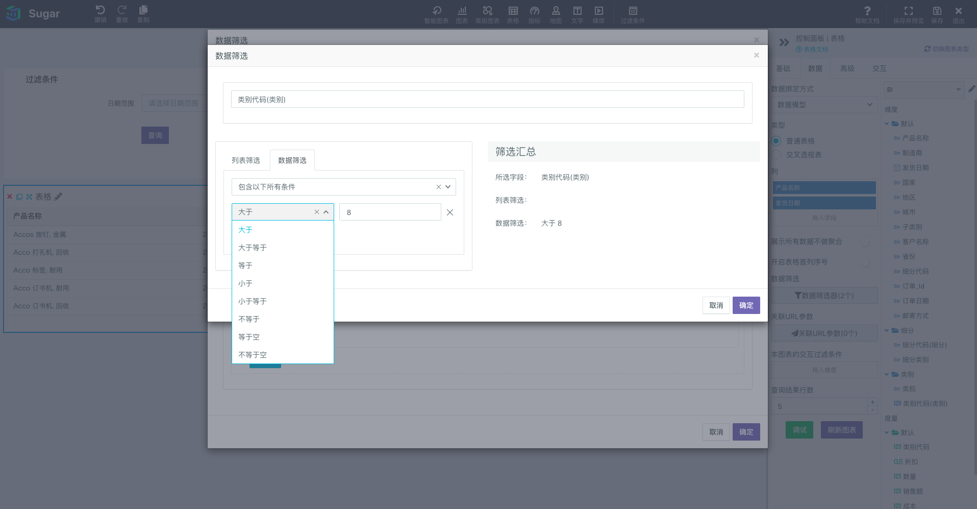
Task: Select the table (表格) toolbar icon
Action: (x=513, y=15)
